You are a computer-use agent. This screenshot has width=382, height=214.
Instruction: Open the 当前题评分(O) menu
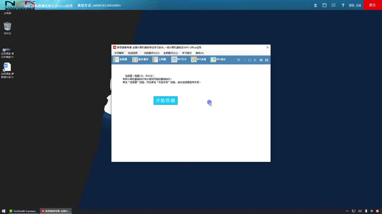point(152,53)
